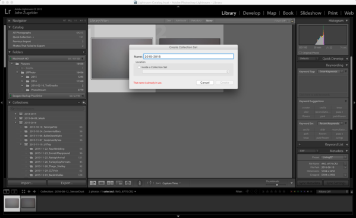Collapse the 2015-11-19_USTrip collection set
356x218 pixels.
point(21,144)
